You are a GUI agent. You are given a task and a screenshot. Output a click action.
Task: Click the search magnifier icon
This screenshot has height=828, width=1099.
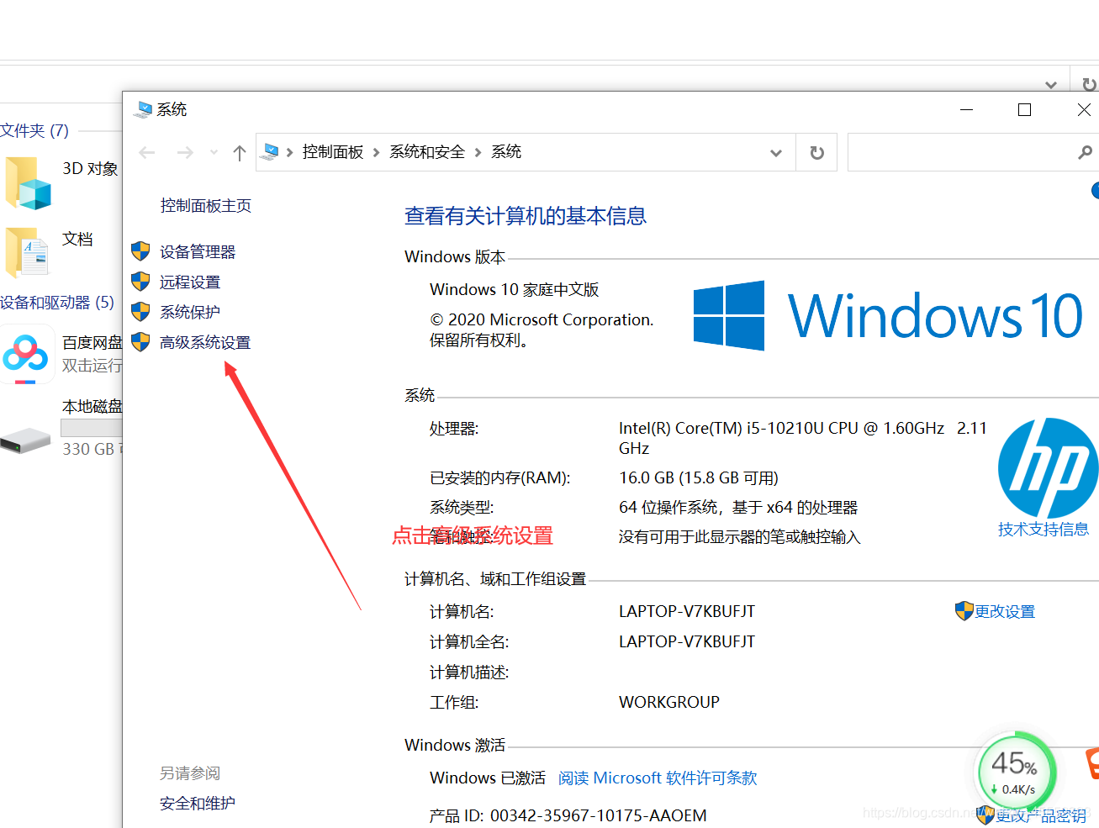[x=1085, y=152]
